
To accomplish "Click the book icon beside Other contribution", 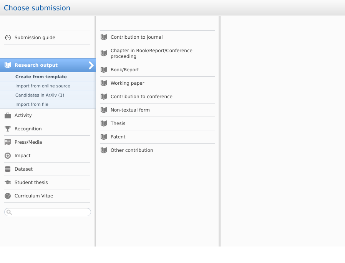I will tap(104, 150).
